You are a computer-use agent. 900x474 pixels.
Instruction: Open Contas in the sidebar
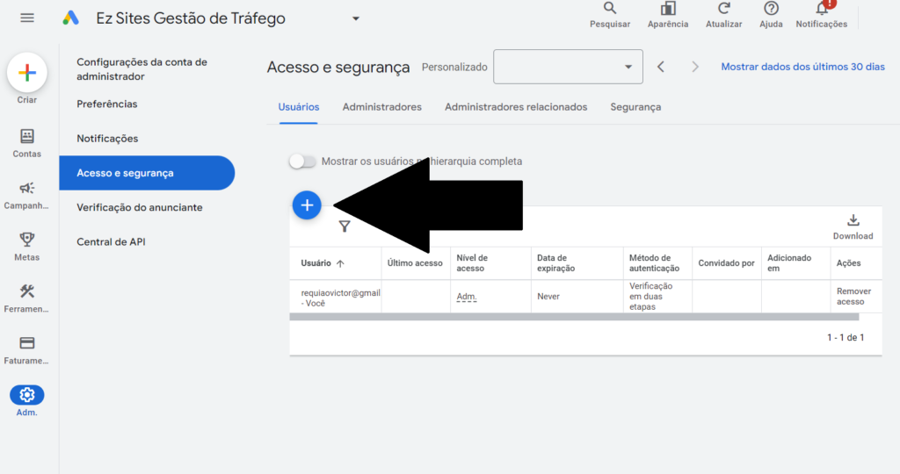[27, 143]
